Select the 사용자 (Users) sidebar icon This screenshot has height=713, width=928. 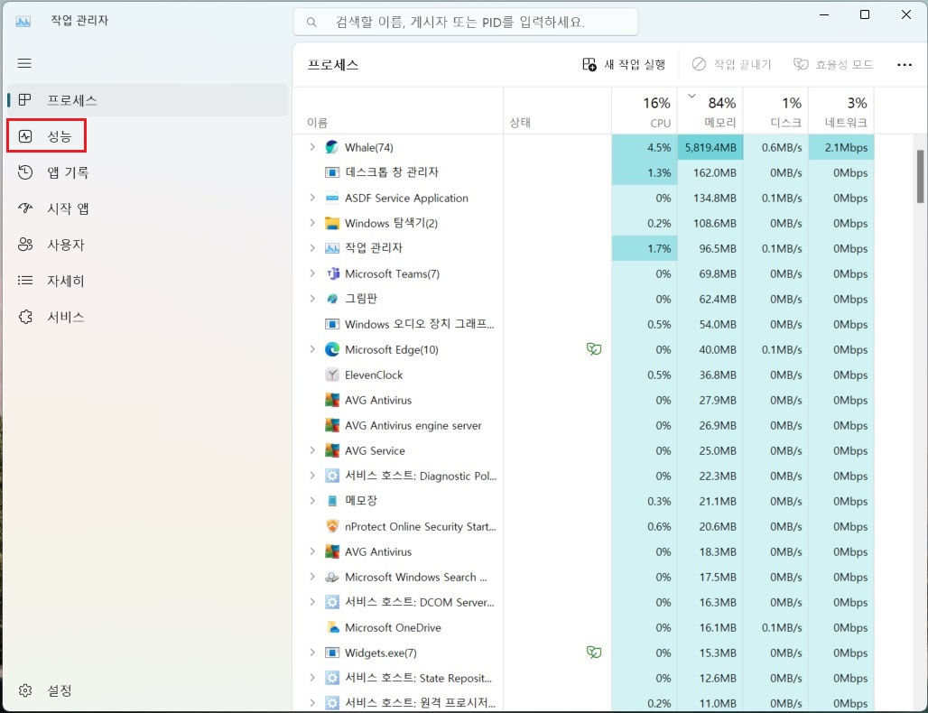point(25,244)
